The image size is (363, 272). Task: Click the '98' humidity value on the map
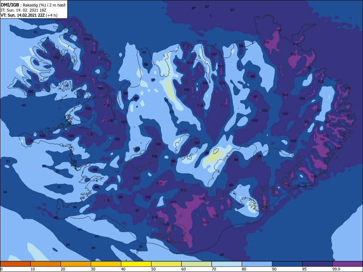tap(207, 153)
